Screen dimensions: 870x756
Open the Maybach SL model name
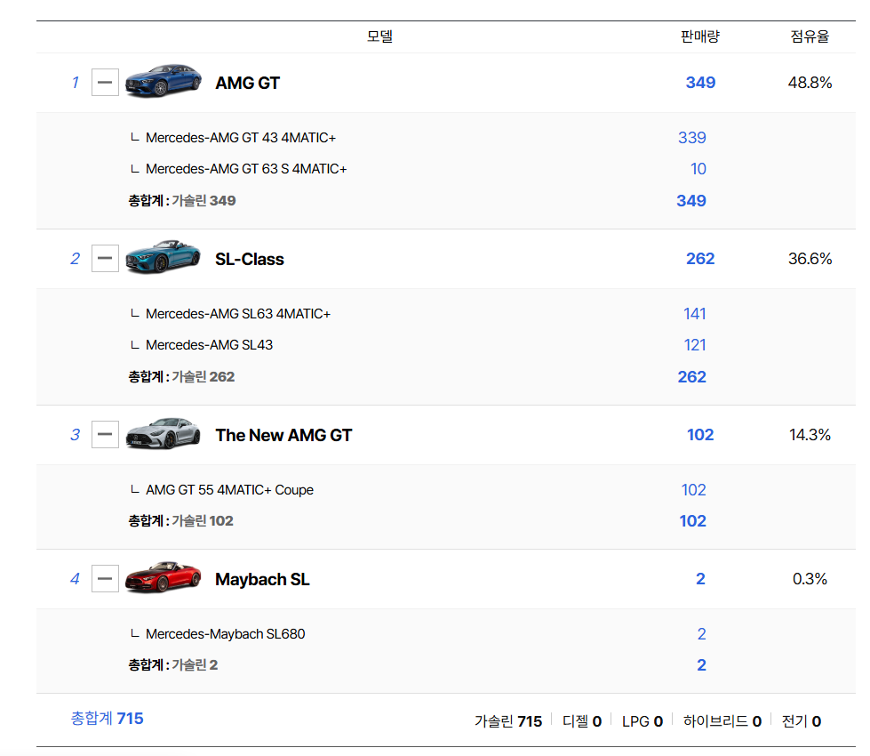[x=262, y=579]
